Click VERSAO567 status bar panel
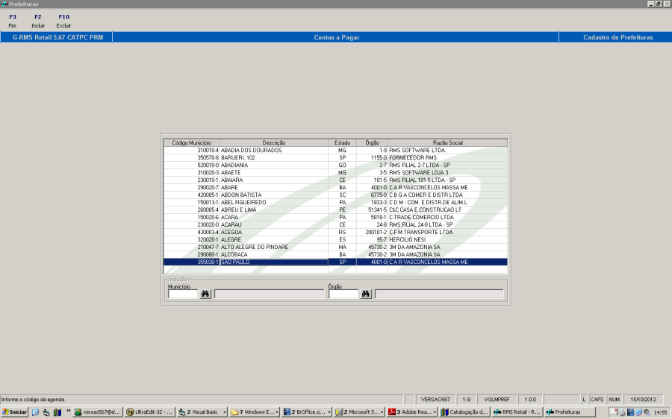This screenshot has height=419, width=672. (435, 400)
